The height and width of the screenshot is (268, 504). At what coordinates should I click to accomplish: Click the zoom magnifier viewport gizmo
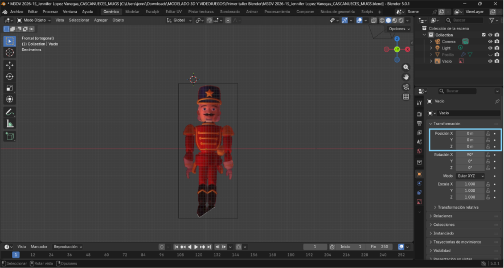point(406,66)
